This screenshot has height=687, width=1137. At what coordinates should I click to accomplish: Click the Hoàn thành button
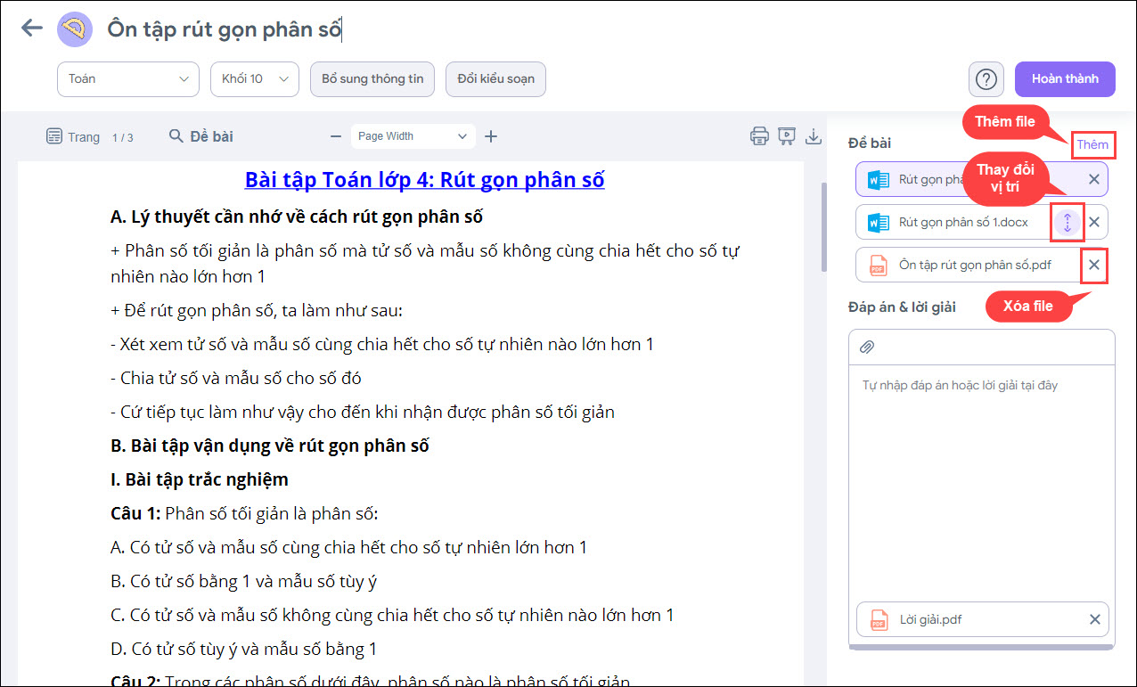tap(1065, 78)
